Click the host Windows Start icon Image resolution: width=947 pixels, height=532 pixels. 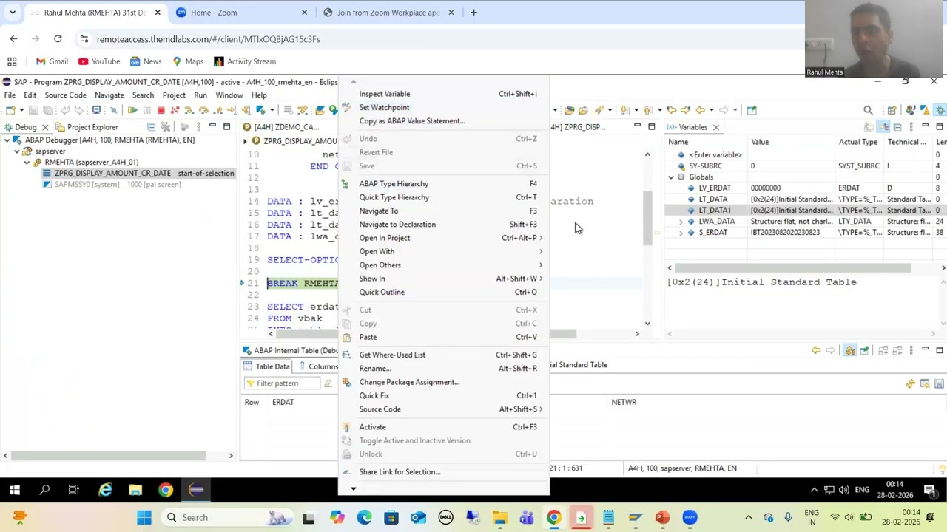(144, 517)
